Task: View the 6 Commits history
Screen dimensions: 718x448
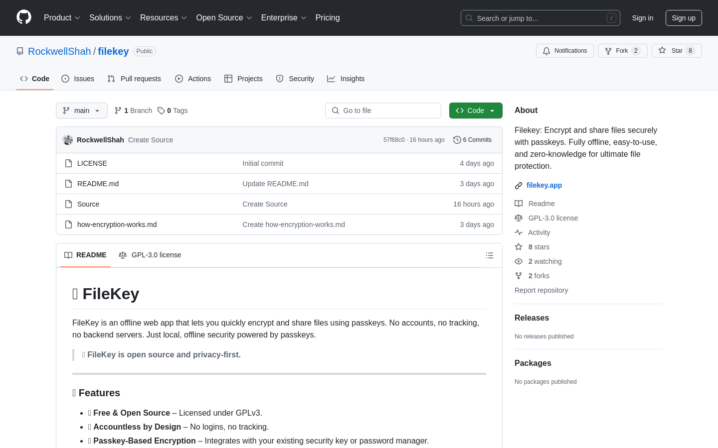Action: [472, 140]
